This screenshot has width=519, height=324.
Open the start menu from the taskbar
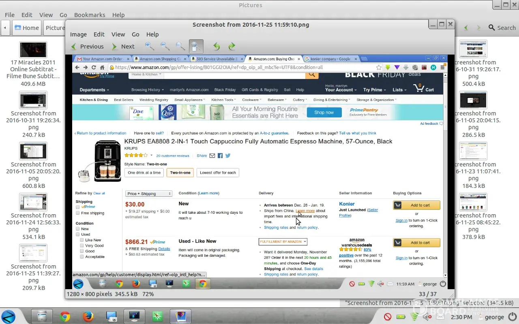point(9,316)
